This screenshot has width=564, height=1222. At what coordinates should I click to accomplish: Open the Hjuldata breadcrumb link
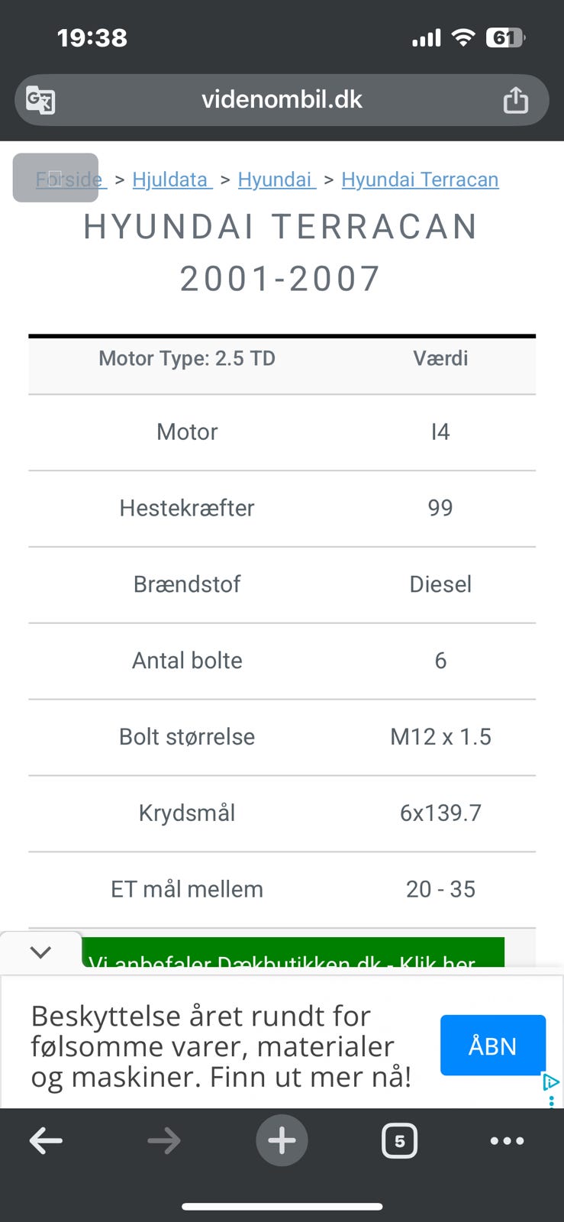pyautogui.click(x=171, y=179)
